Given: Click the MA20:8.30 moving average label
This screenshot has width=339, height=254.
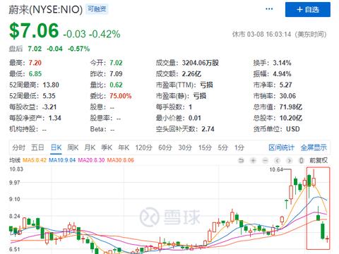Looking at the screenshot, I should [x=91, y=160].
